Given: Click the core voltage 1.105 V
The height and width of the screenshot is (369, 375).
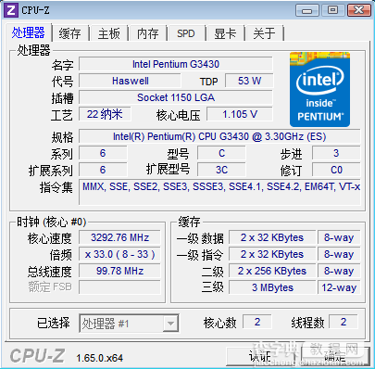Looking at the screenshot, I should pos(240,114).
